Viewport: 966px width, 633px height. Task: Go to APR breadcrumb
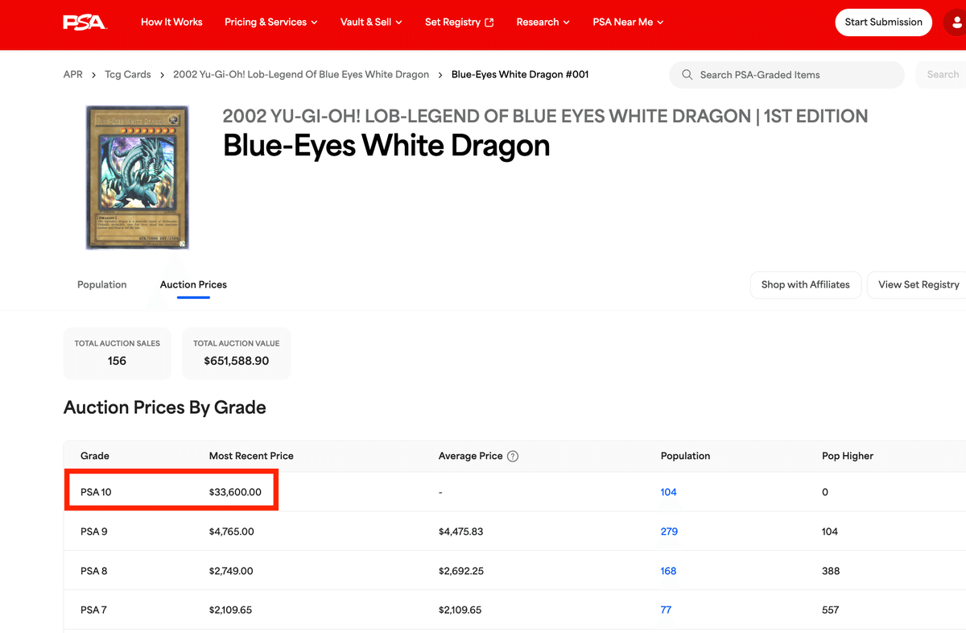point(73,74)
